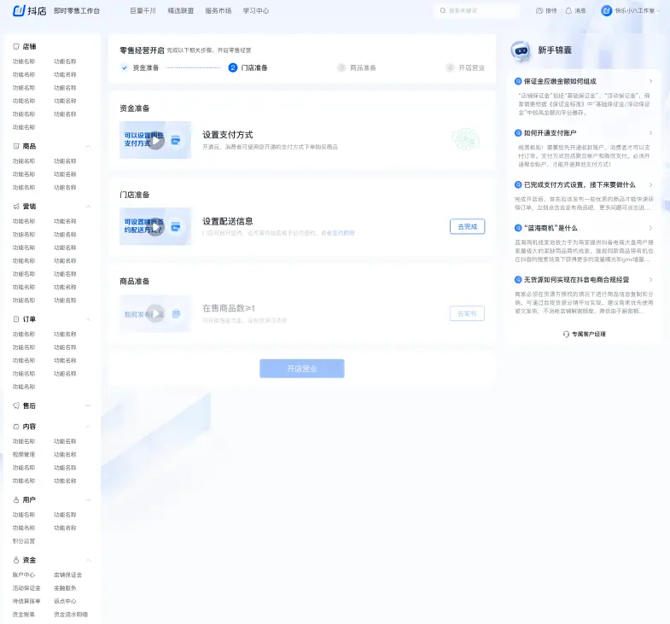Open 店铺保证金 in the 资金 section

[68, 574]
